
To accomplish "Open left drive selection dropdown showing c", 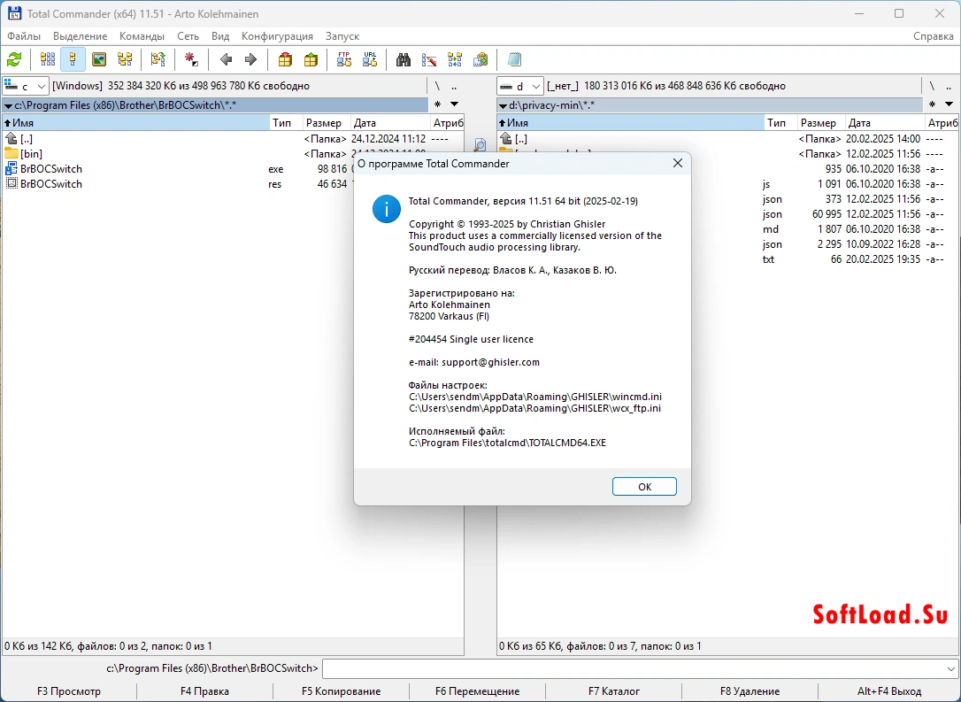I will (26, 86).
